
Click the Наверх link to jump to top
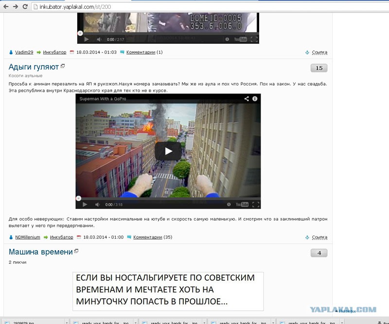(x=347, y=311)
